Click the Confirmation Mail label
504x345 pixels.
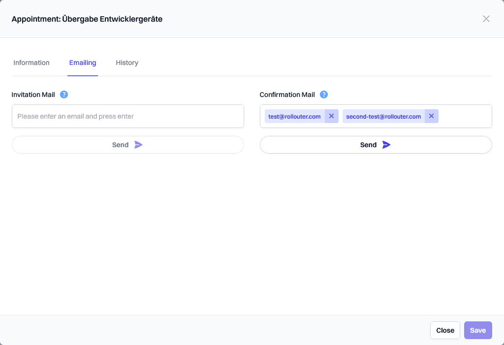tap(287, 94)
